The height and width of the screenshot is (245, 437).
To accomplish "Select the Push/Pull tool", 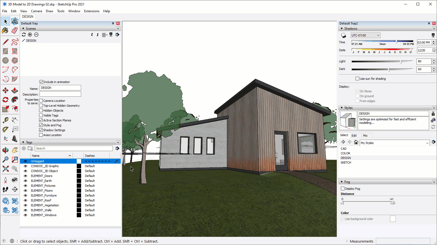I will point(15,90).
